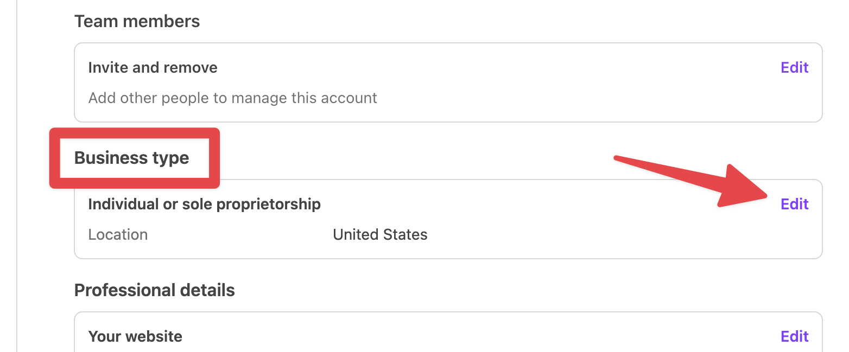This screenshot has height=352, width=849.
Task: Click the Team members section heading
Action: point(137,22)
